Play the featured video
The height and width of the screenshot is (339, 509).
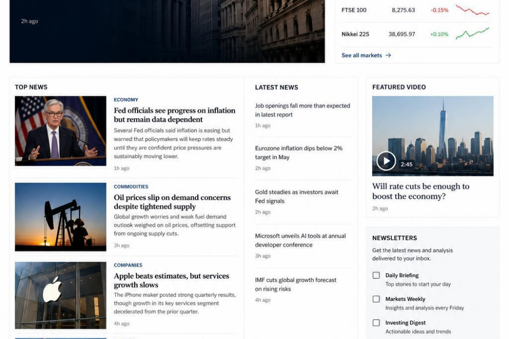[386, 161]
